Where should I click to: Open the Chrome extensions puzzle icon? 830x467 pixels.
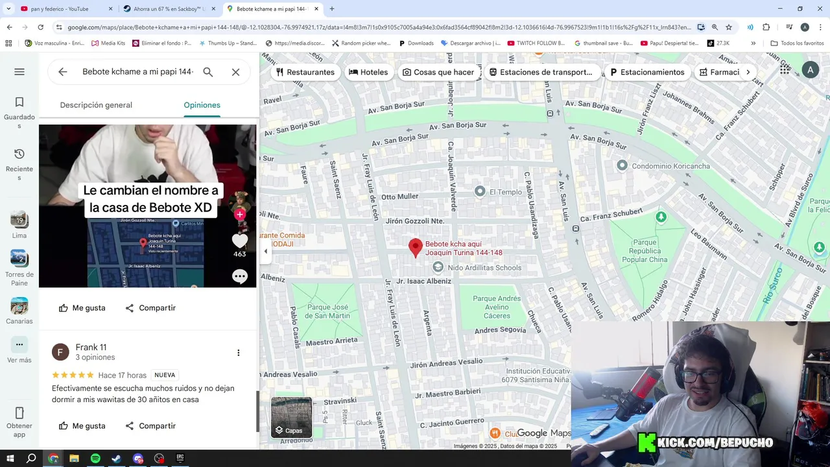click(x=766, y=27)
